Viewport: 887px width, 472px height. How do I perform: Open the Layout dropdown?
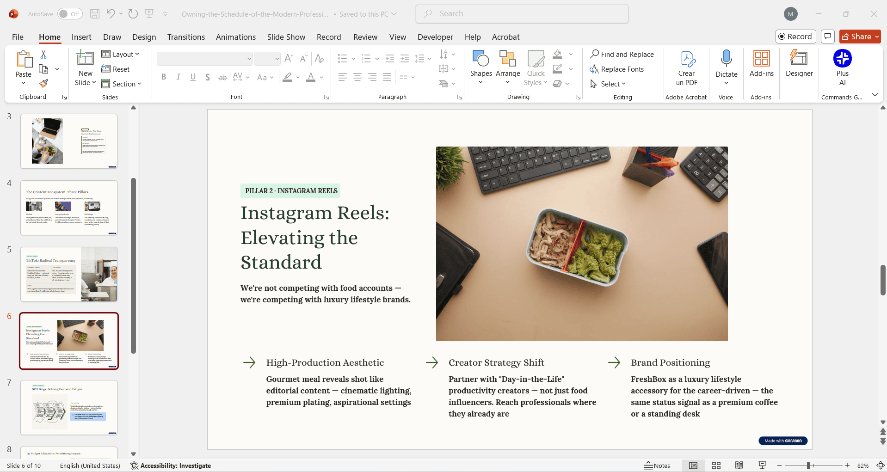[x=120, y=55]
